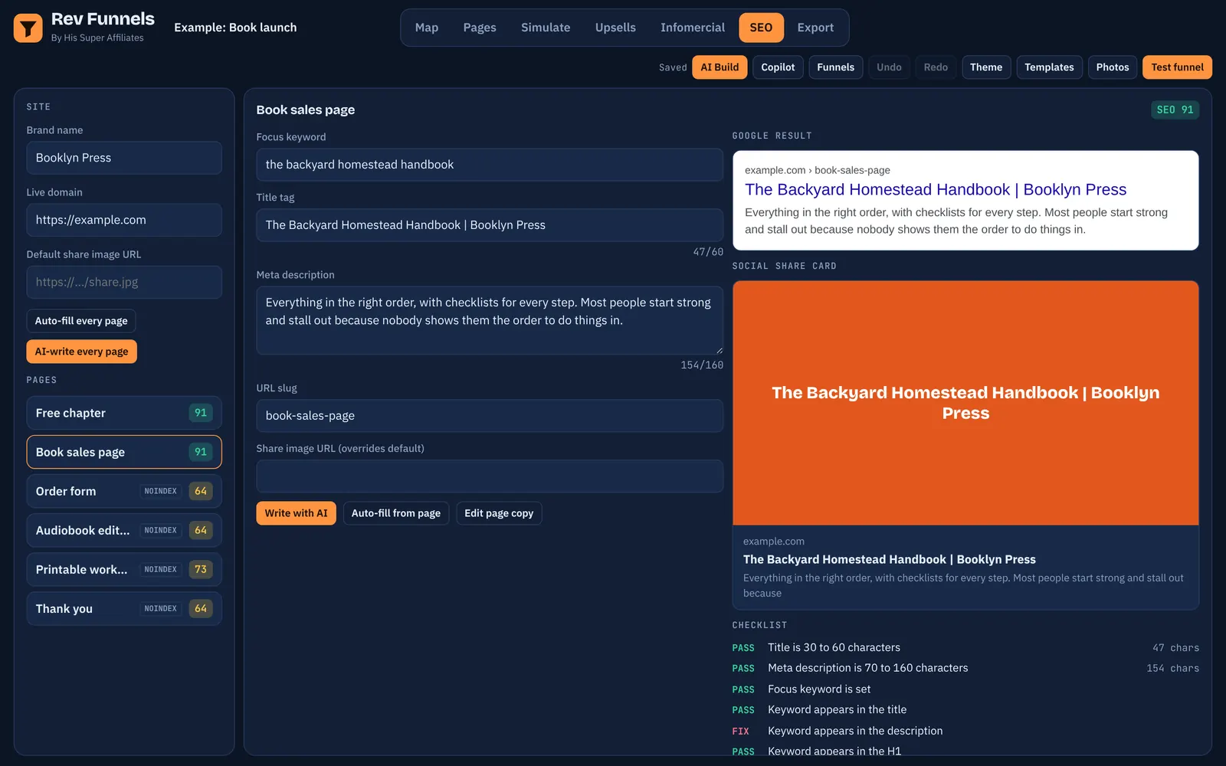
Task: Open the Templates button
Action: click(1049, 67)
